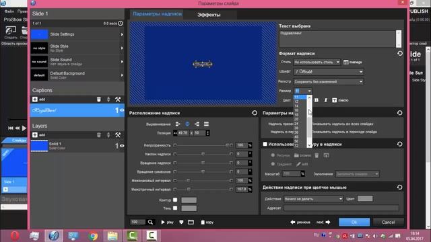This screenshot has width=431, height=242.
Task: Toggle full-screen preview icon in the bottom toolbar
Action: 191,222
